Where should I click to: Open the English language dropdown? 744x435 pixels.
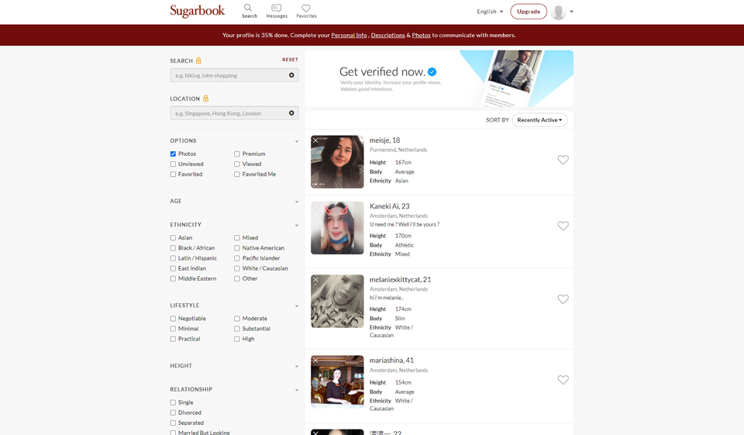(490, 12)
